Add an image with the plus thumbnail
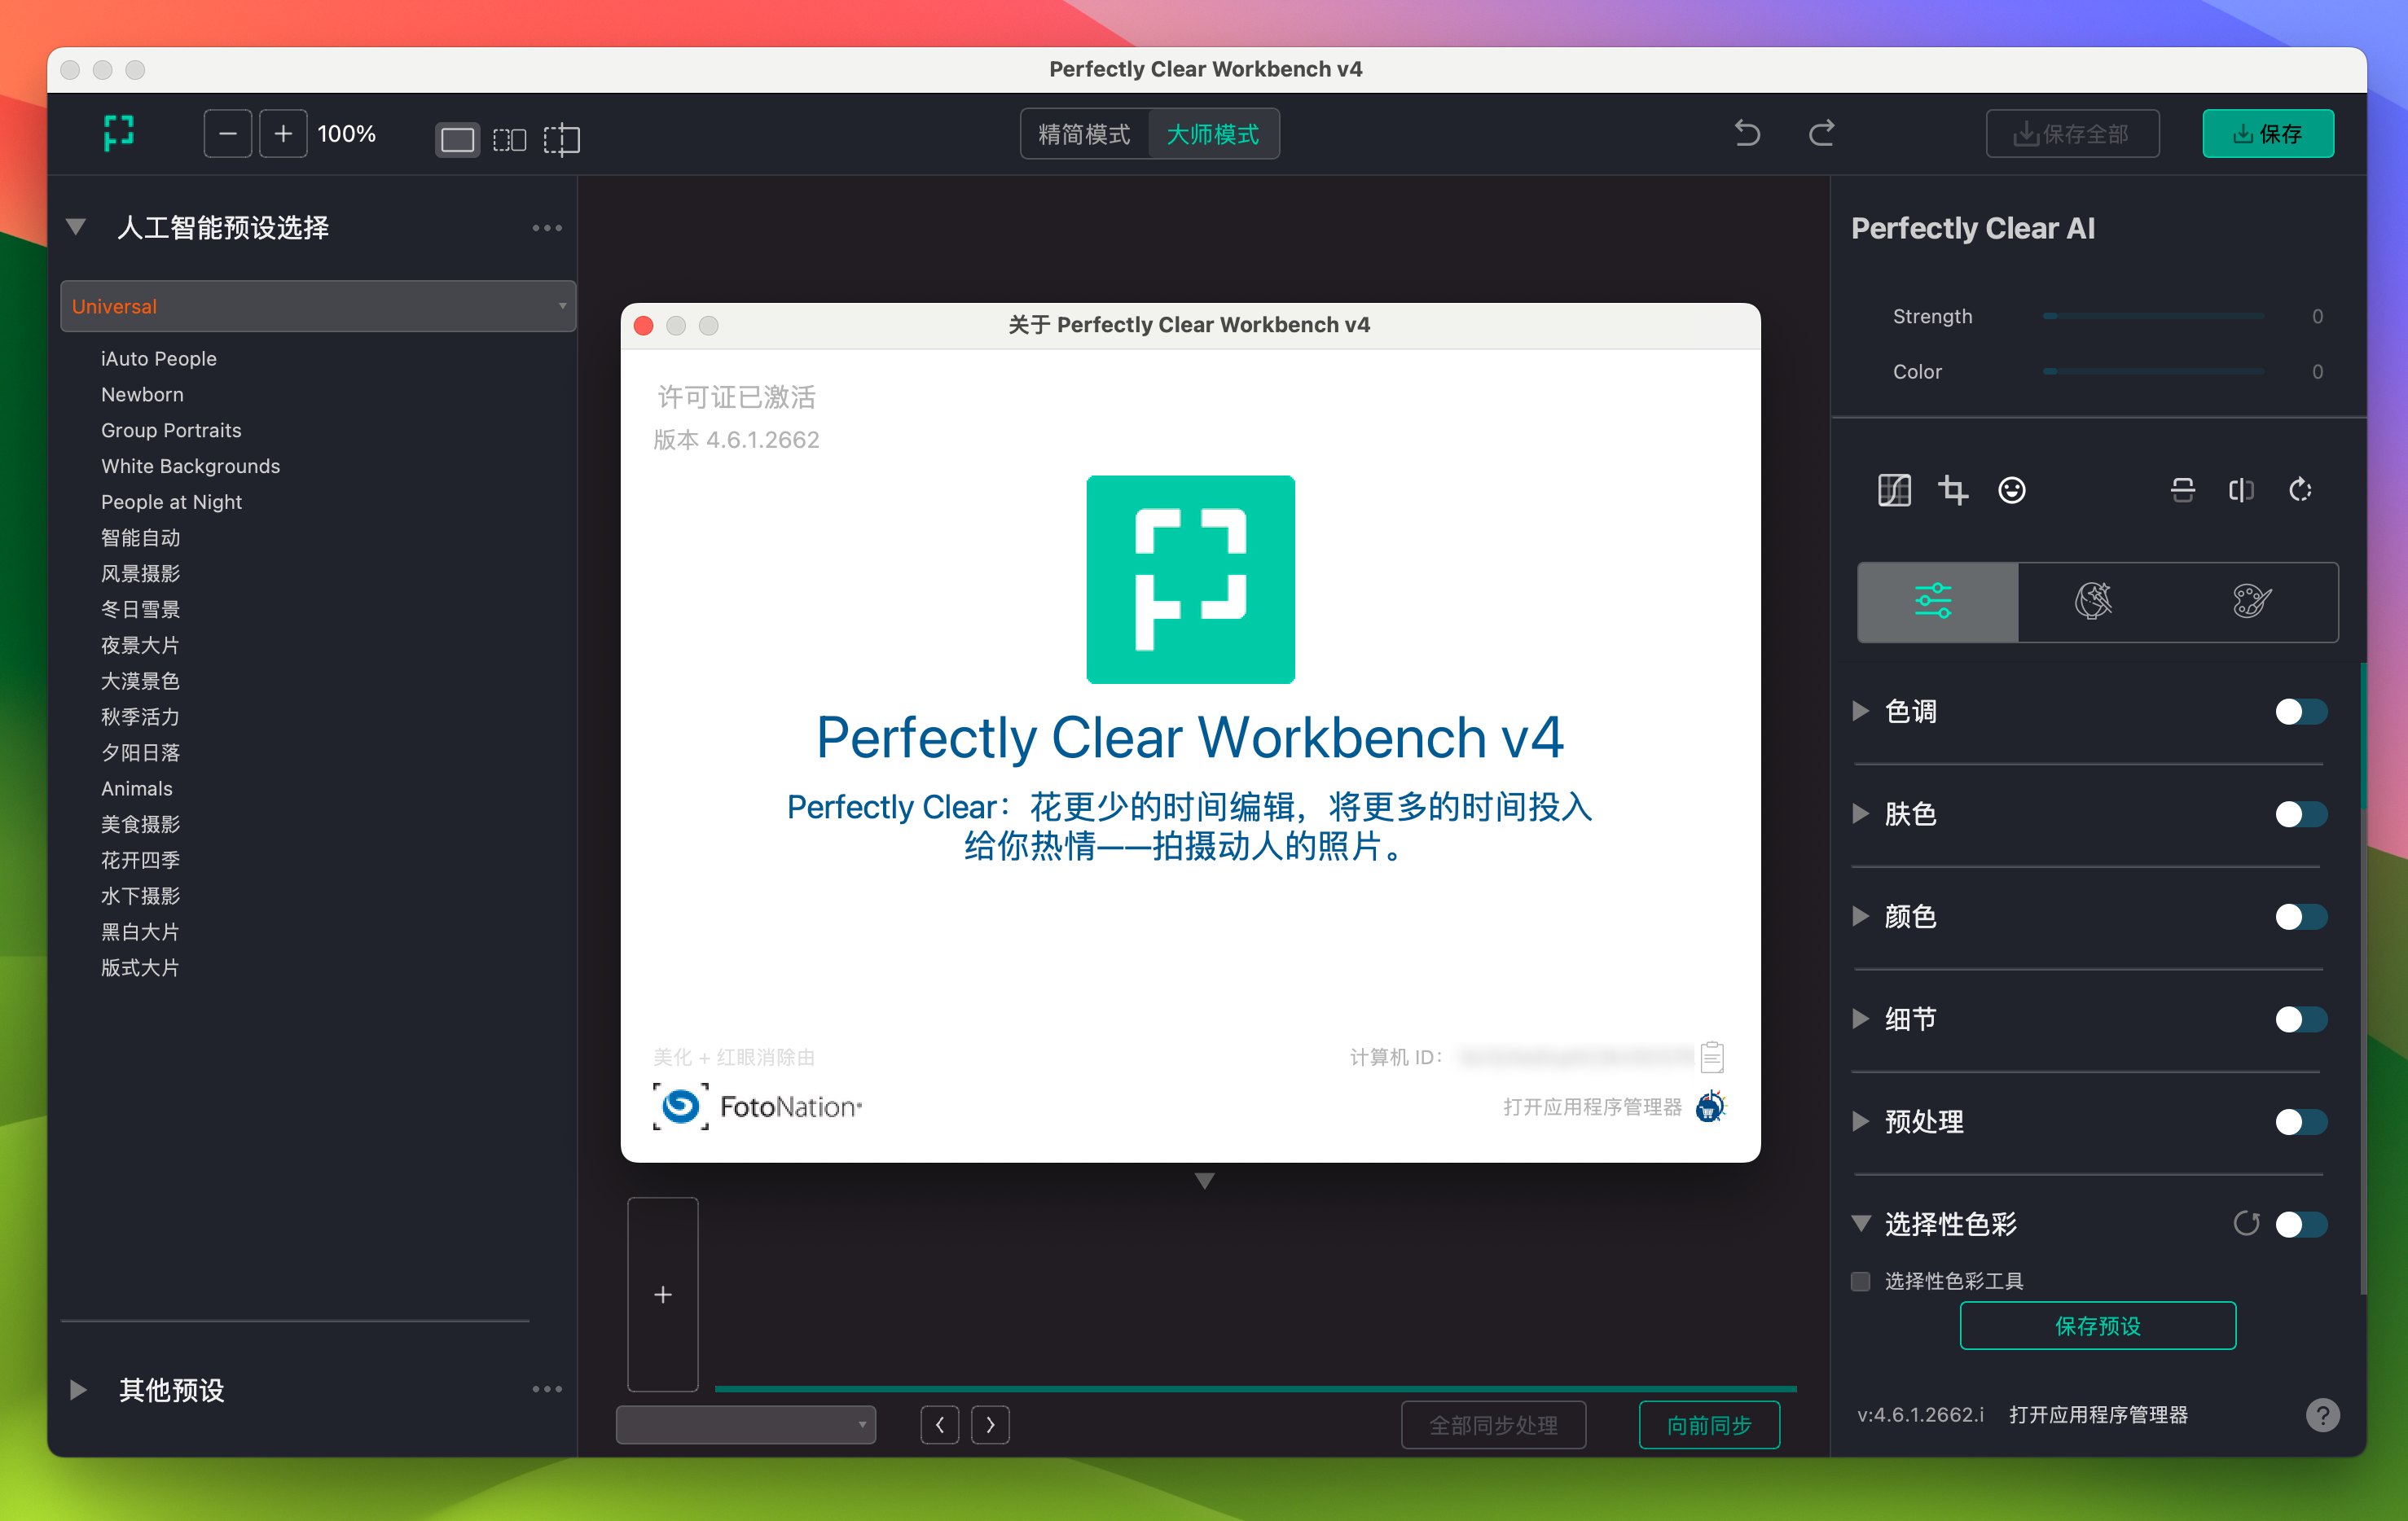 tap(662, 1294)
